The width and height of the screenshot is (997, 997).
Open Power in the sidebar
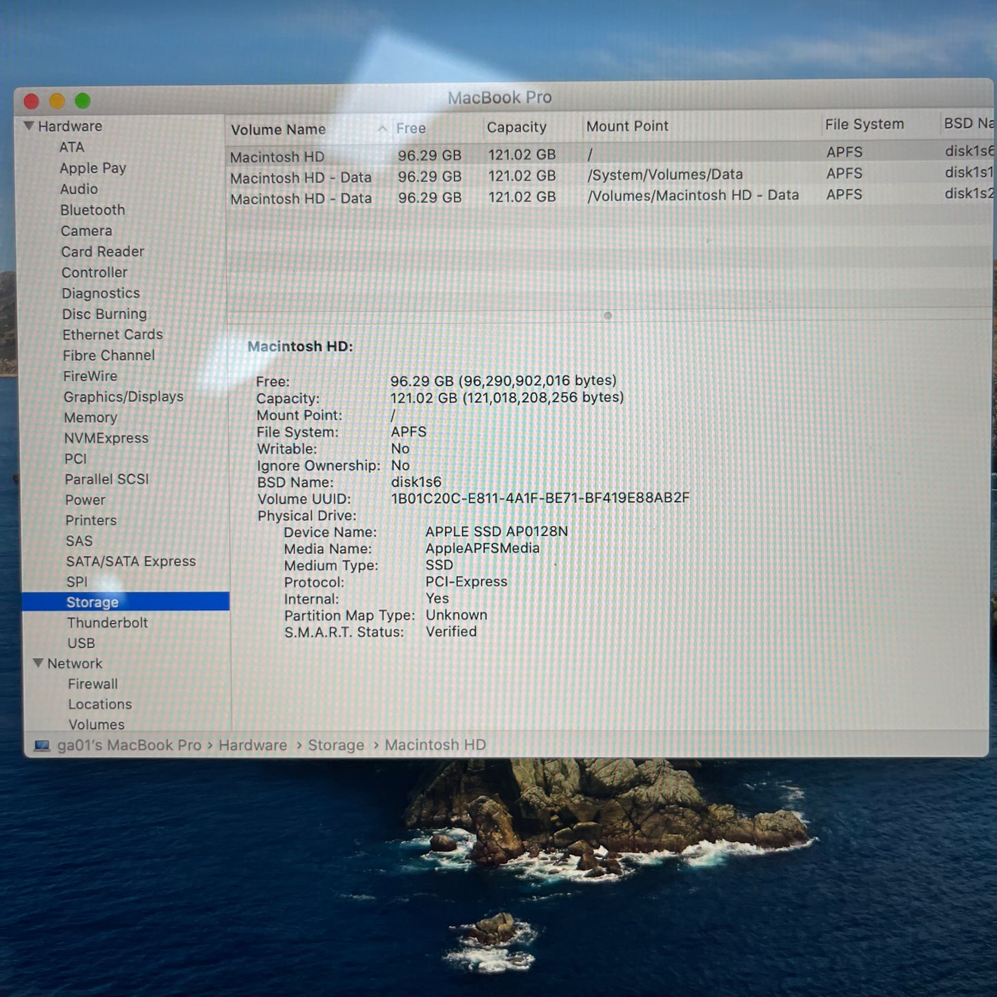pos(85,500)
